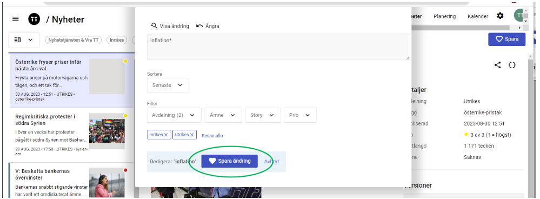Screen dimensions: 540x199
Task: Click the share icon
Action: point(497,65)
